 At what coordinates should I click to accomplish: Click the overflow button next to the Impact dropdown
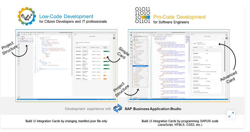pos(220,47)
